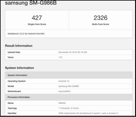The height and width of the screenshot is (117, 136).
Task: Select the Android 10 operating system value
Action: click(x=64, y=81)
